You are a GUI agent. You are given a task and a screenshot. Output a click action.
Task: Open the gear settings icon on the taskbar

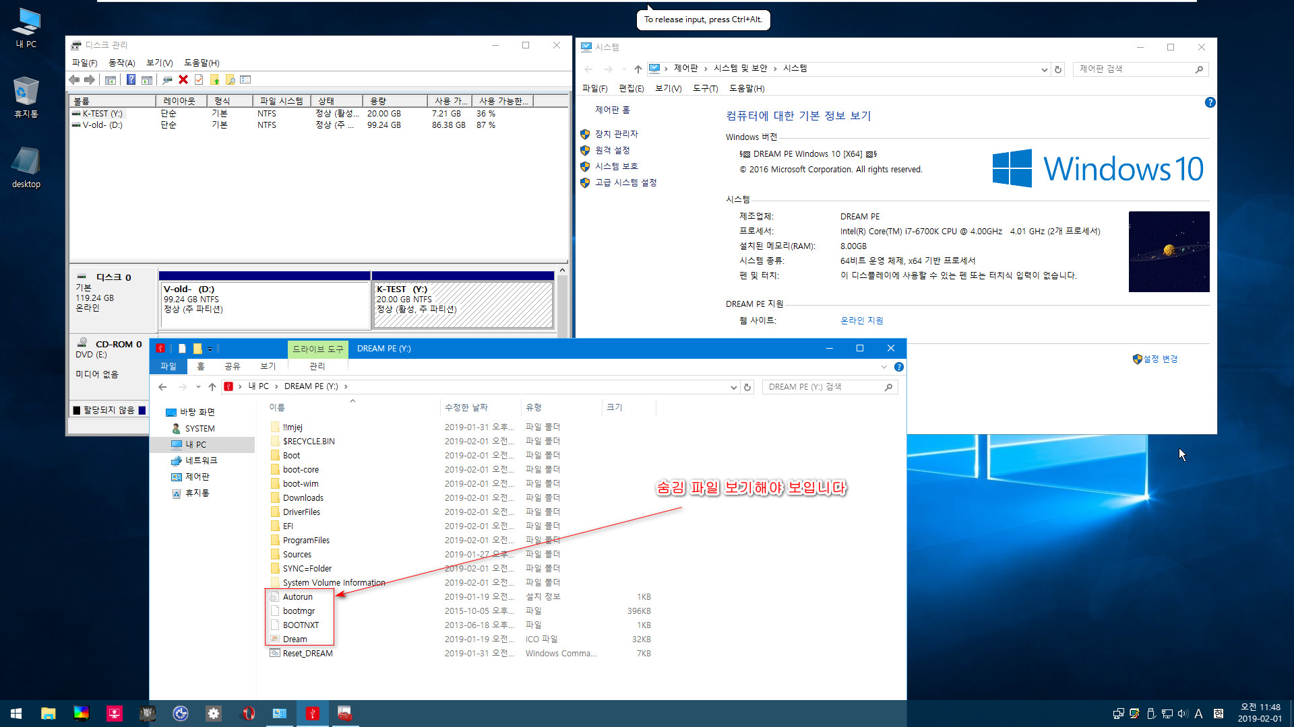tap(214, 714)
